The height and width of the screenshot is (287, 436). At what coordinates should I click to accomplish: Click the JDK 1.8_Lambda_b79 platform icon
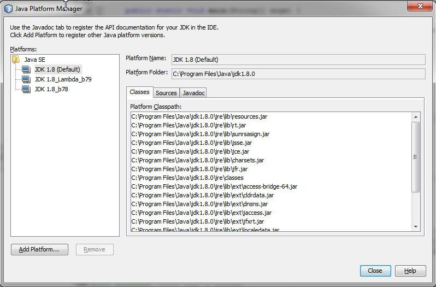click(x=26, y=79)
